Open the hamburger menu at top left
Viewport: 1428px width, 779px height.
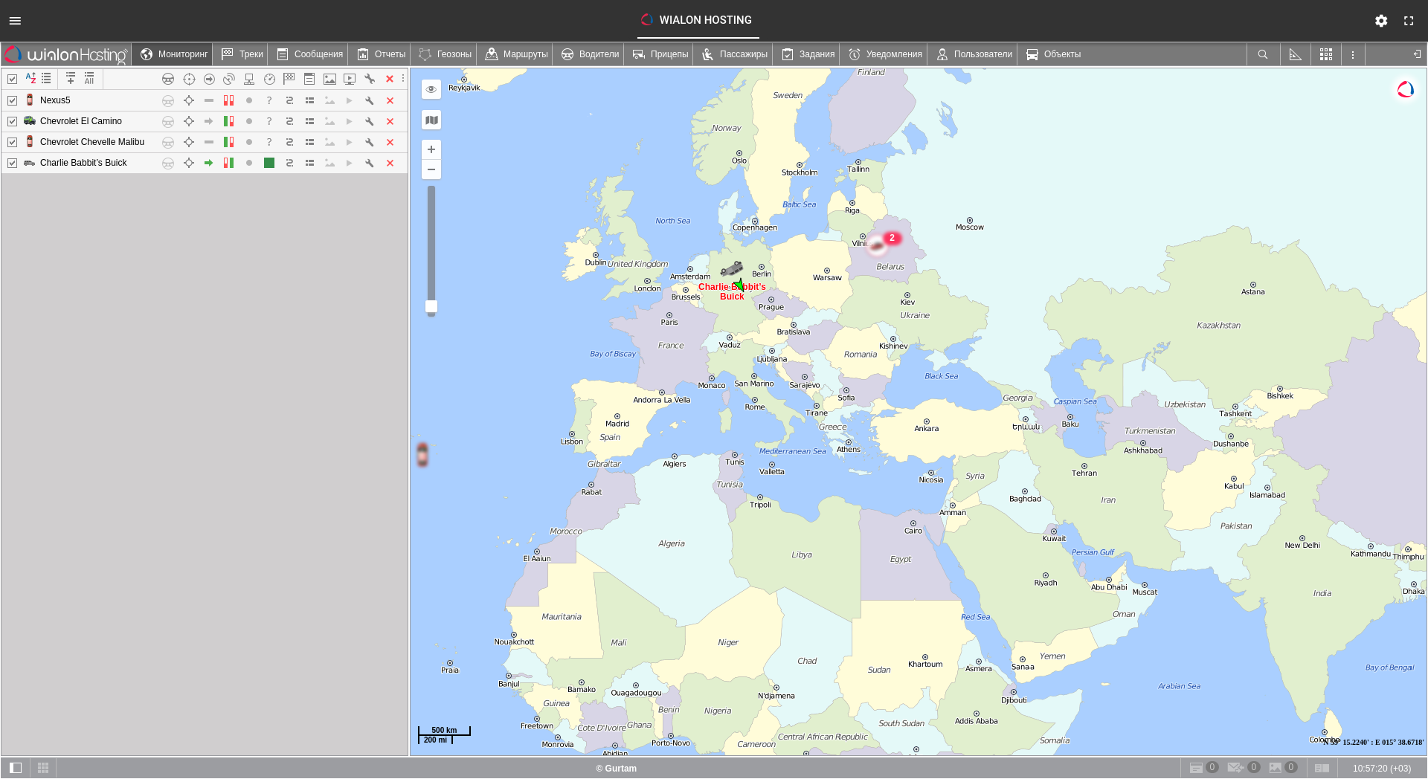pyautogui.click(x=15, y=20)
